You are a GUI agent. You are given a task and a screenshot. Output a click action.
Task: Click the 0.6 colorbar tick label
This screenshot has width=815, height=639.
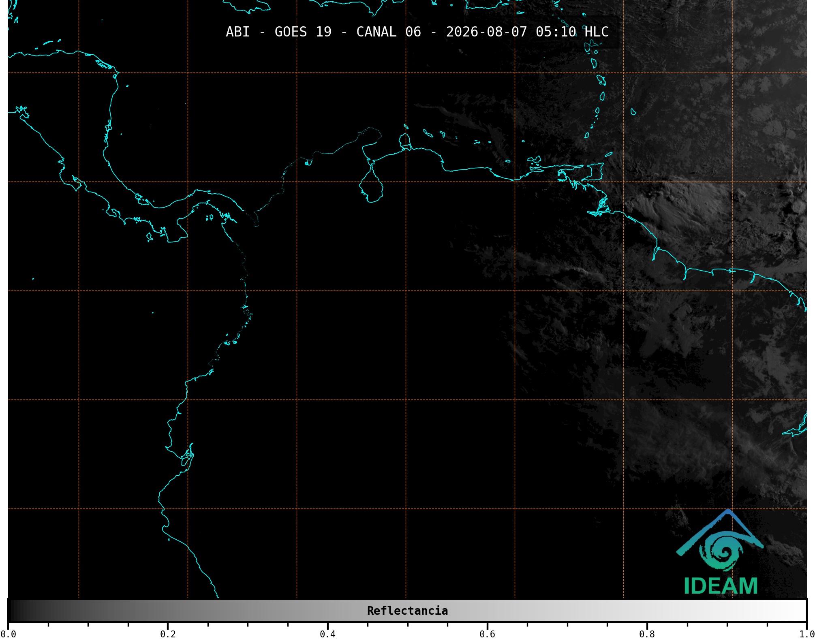[487, 634]
